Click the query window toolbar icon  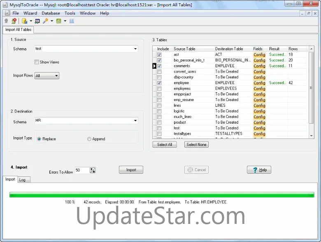tap(37, 21)
